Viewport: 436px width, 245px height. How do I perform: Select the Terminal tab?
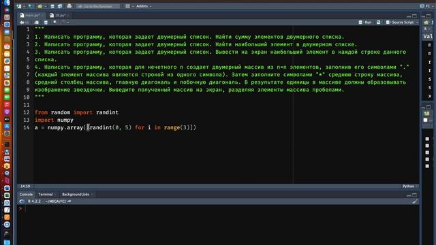tap(46, 195)
